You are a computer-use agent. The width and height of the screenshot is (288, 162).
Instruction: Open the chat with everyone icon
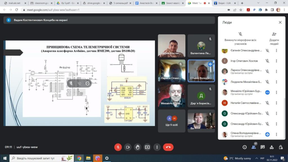[x=262, y=147]
